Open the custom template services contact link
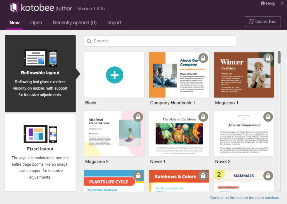This screenshot has width=287, height=204. [244, 198]
